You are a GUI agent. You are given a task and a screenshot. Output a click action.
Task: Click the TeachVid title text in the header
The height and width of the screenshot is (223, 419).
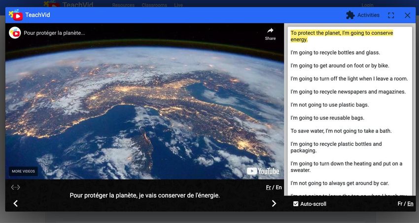tap(37, 15)
